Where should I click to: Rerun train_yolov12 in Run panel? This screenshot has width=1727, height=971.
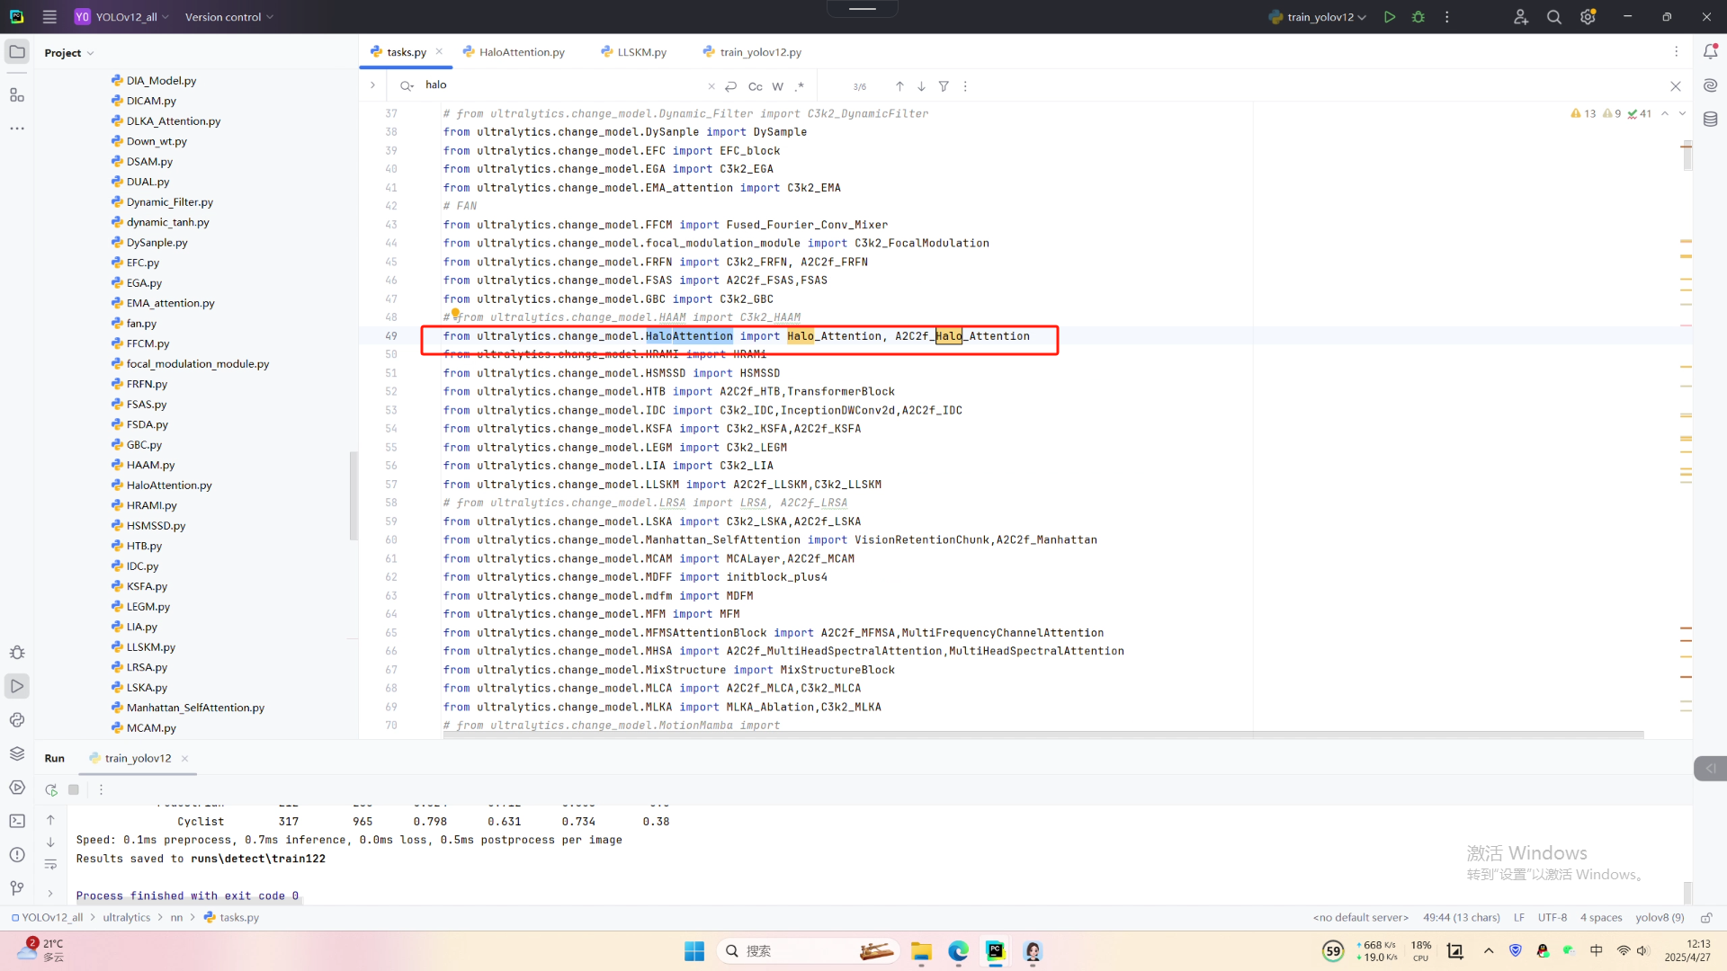tap(51, 789)
